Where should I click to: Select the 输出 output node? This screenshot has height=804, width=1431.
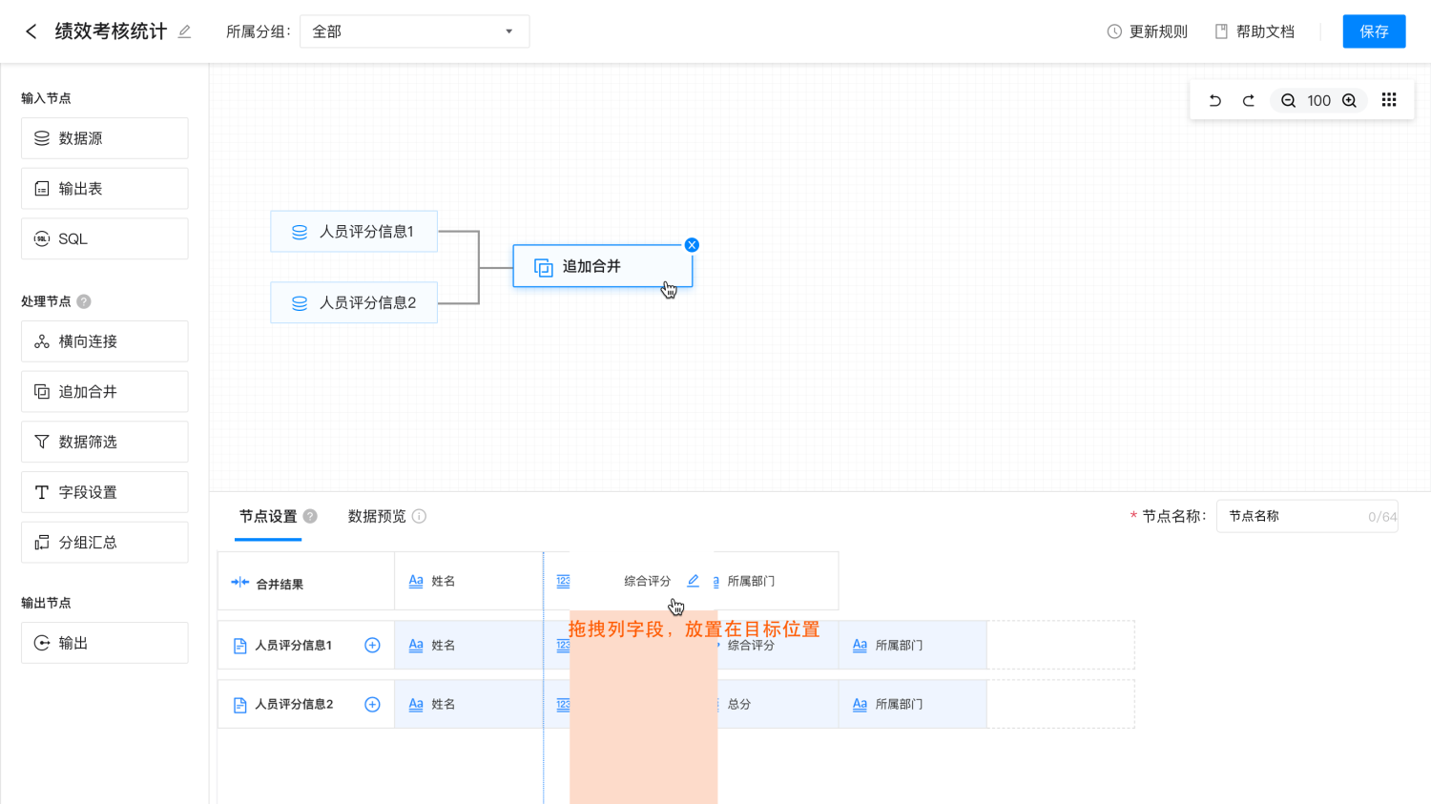pyautogui.click(x=105, y=643)
